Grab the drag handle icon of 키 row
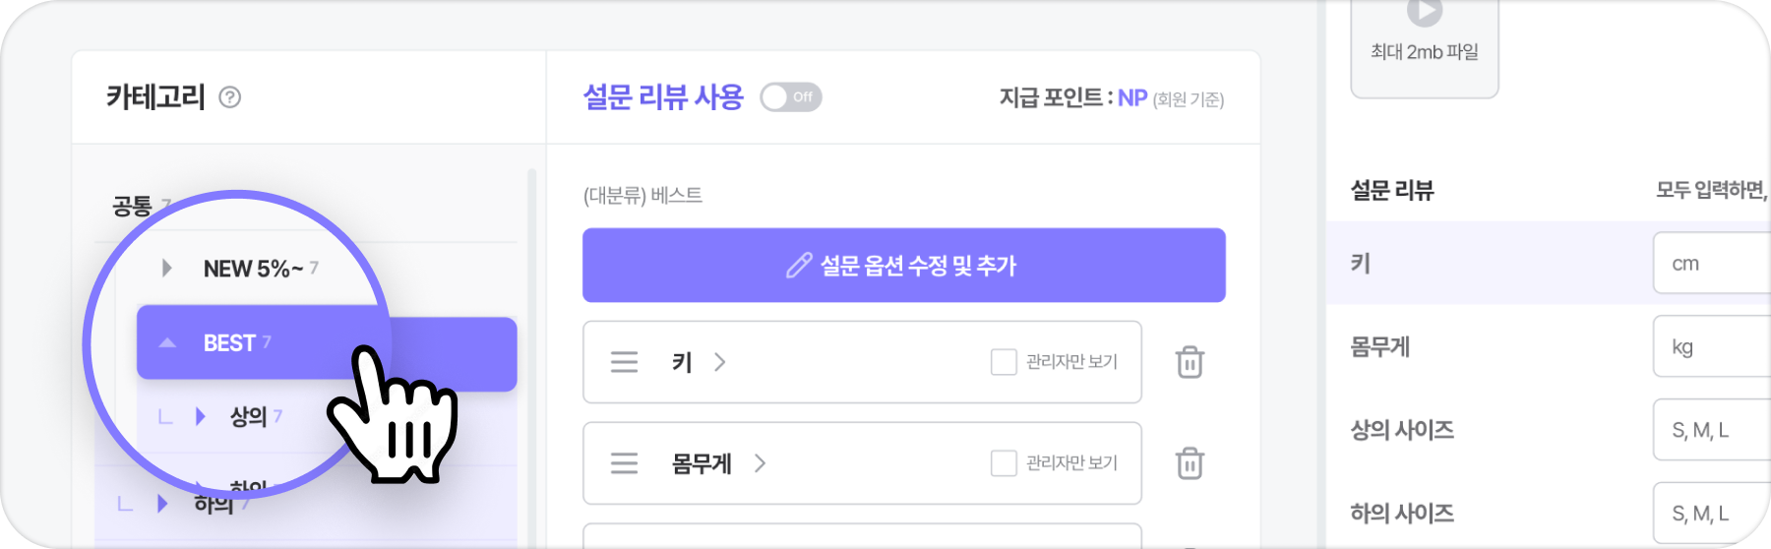 (624, 362)
